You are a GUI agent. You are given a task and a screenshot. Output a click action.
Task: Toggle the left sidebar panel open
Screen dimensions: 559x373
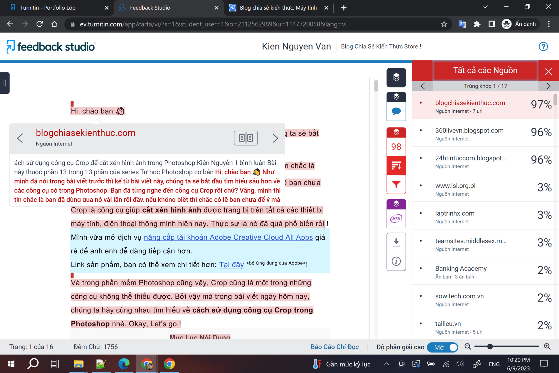click(4, 83)
